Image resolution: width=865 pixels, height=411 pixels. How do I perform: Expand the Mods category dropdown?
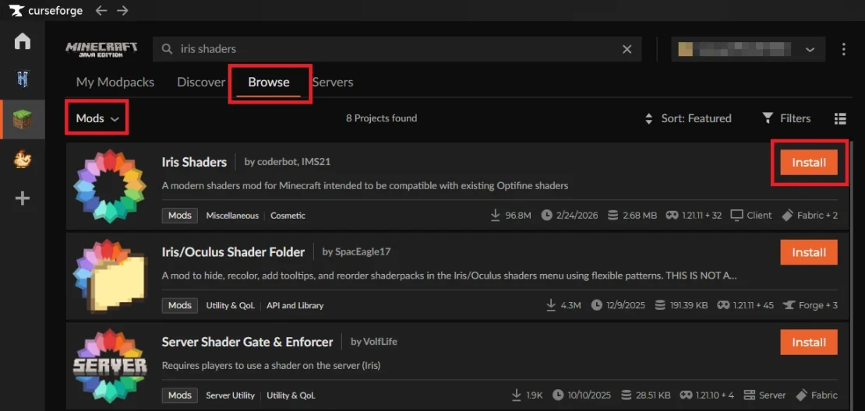coord(97,118)
